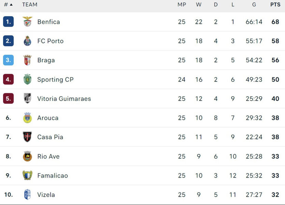285x205 pixels.
Task: Click the Benfica club crest icon
Action: (x=27, y=22)
